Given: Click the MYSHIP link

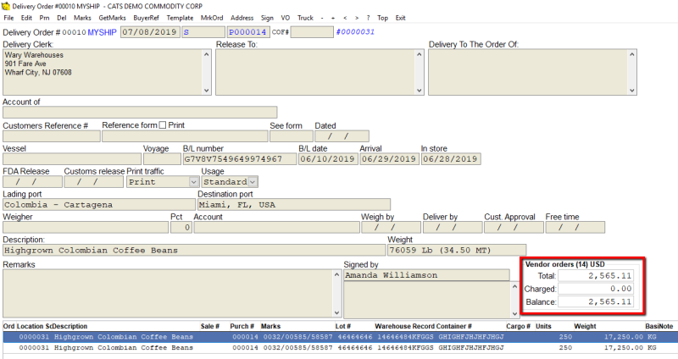Looking at the screenshot, I should pos(102,32).
